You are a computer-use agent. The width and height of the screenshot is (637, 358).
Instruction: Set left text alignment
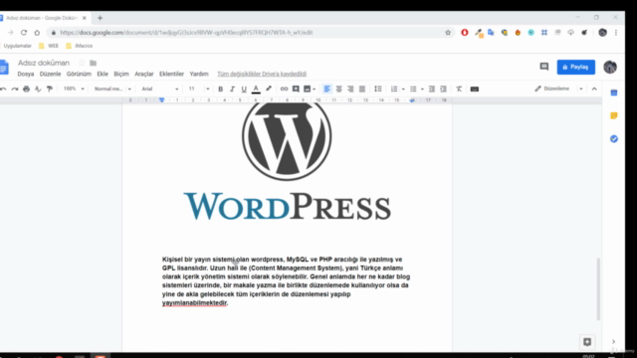327,89
